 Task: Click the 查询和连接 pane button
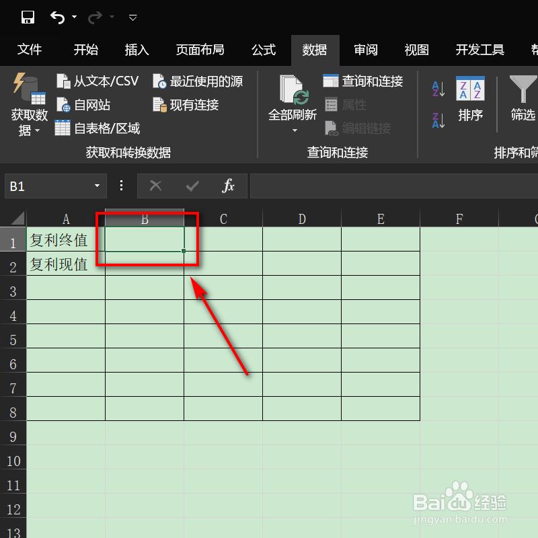click(x=363, y=81)
